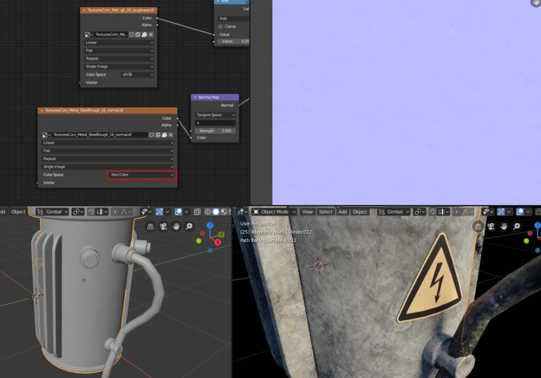The width and height of the screenshot is (541, 378).
Task: Open Linear interpolation dropdown in normal.tif node
Action: 108,143
